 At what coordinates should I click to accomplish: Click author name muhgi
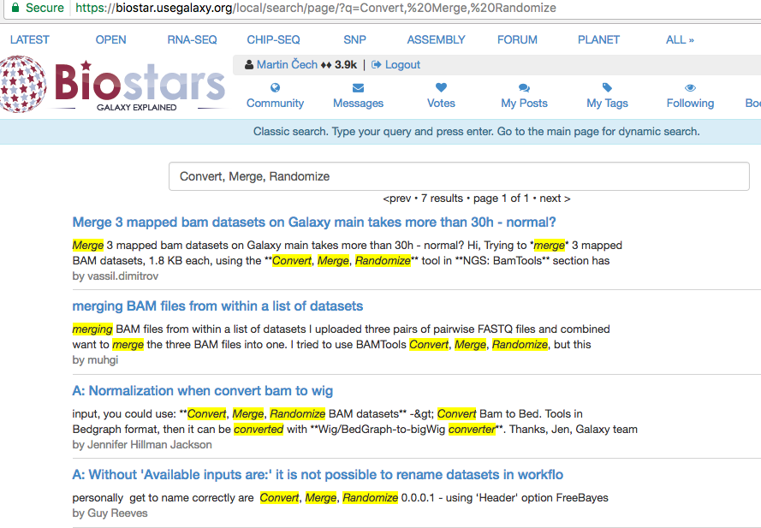pyautogui.click(x=103, y=360)
